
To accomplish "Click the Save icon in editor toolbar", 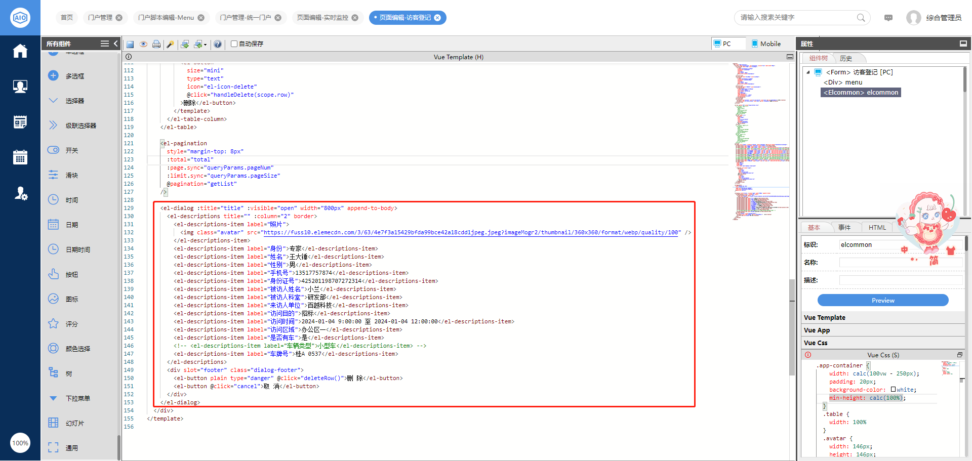I will coord(130,44).
